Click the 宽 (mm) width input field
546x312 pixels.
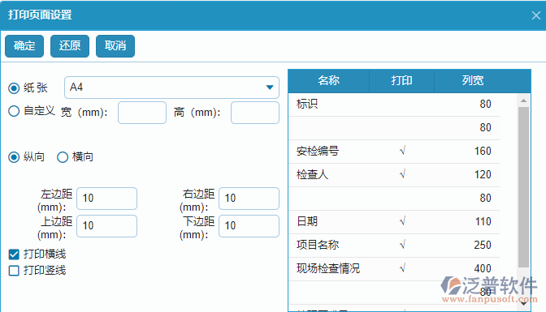(142, 113)
